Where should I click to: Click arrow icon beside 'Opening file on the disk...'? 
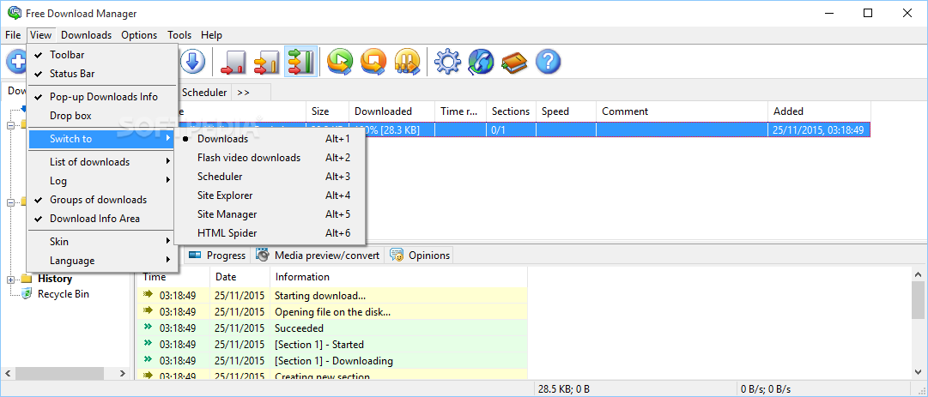click(x=148, y=310)
